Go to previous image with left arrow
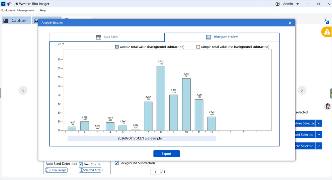Image resolution: width=332 pixels, height=180 pixels. (23, 90)
